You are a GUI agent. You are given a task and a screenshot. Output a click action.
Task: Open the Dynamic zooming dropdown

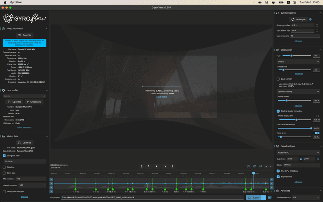click(298, 91)
